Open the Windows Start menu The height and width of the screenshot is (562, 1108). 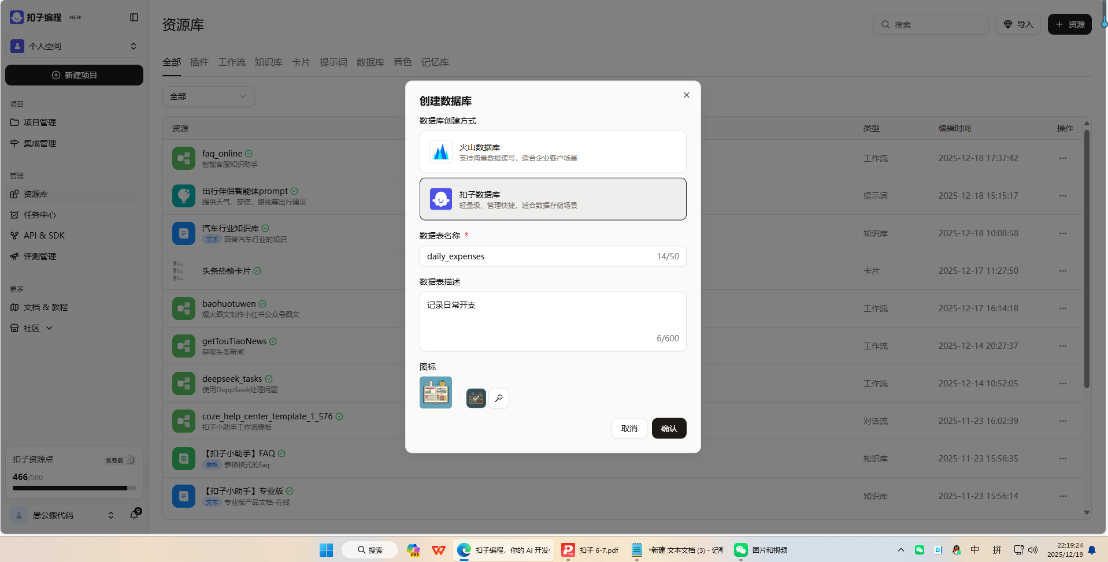point(327,550)
